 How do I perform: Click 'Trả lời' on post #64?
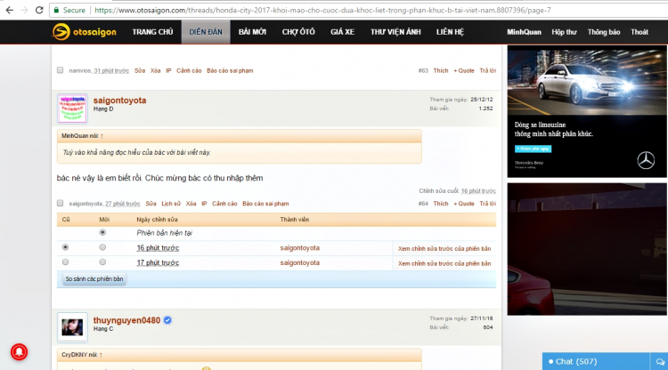tap(488, 204)
